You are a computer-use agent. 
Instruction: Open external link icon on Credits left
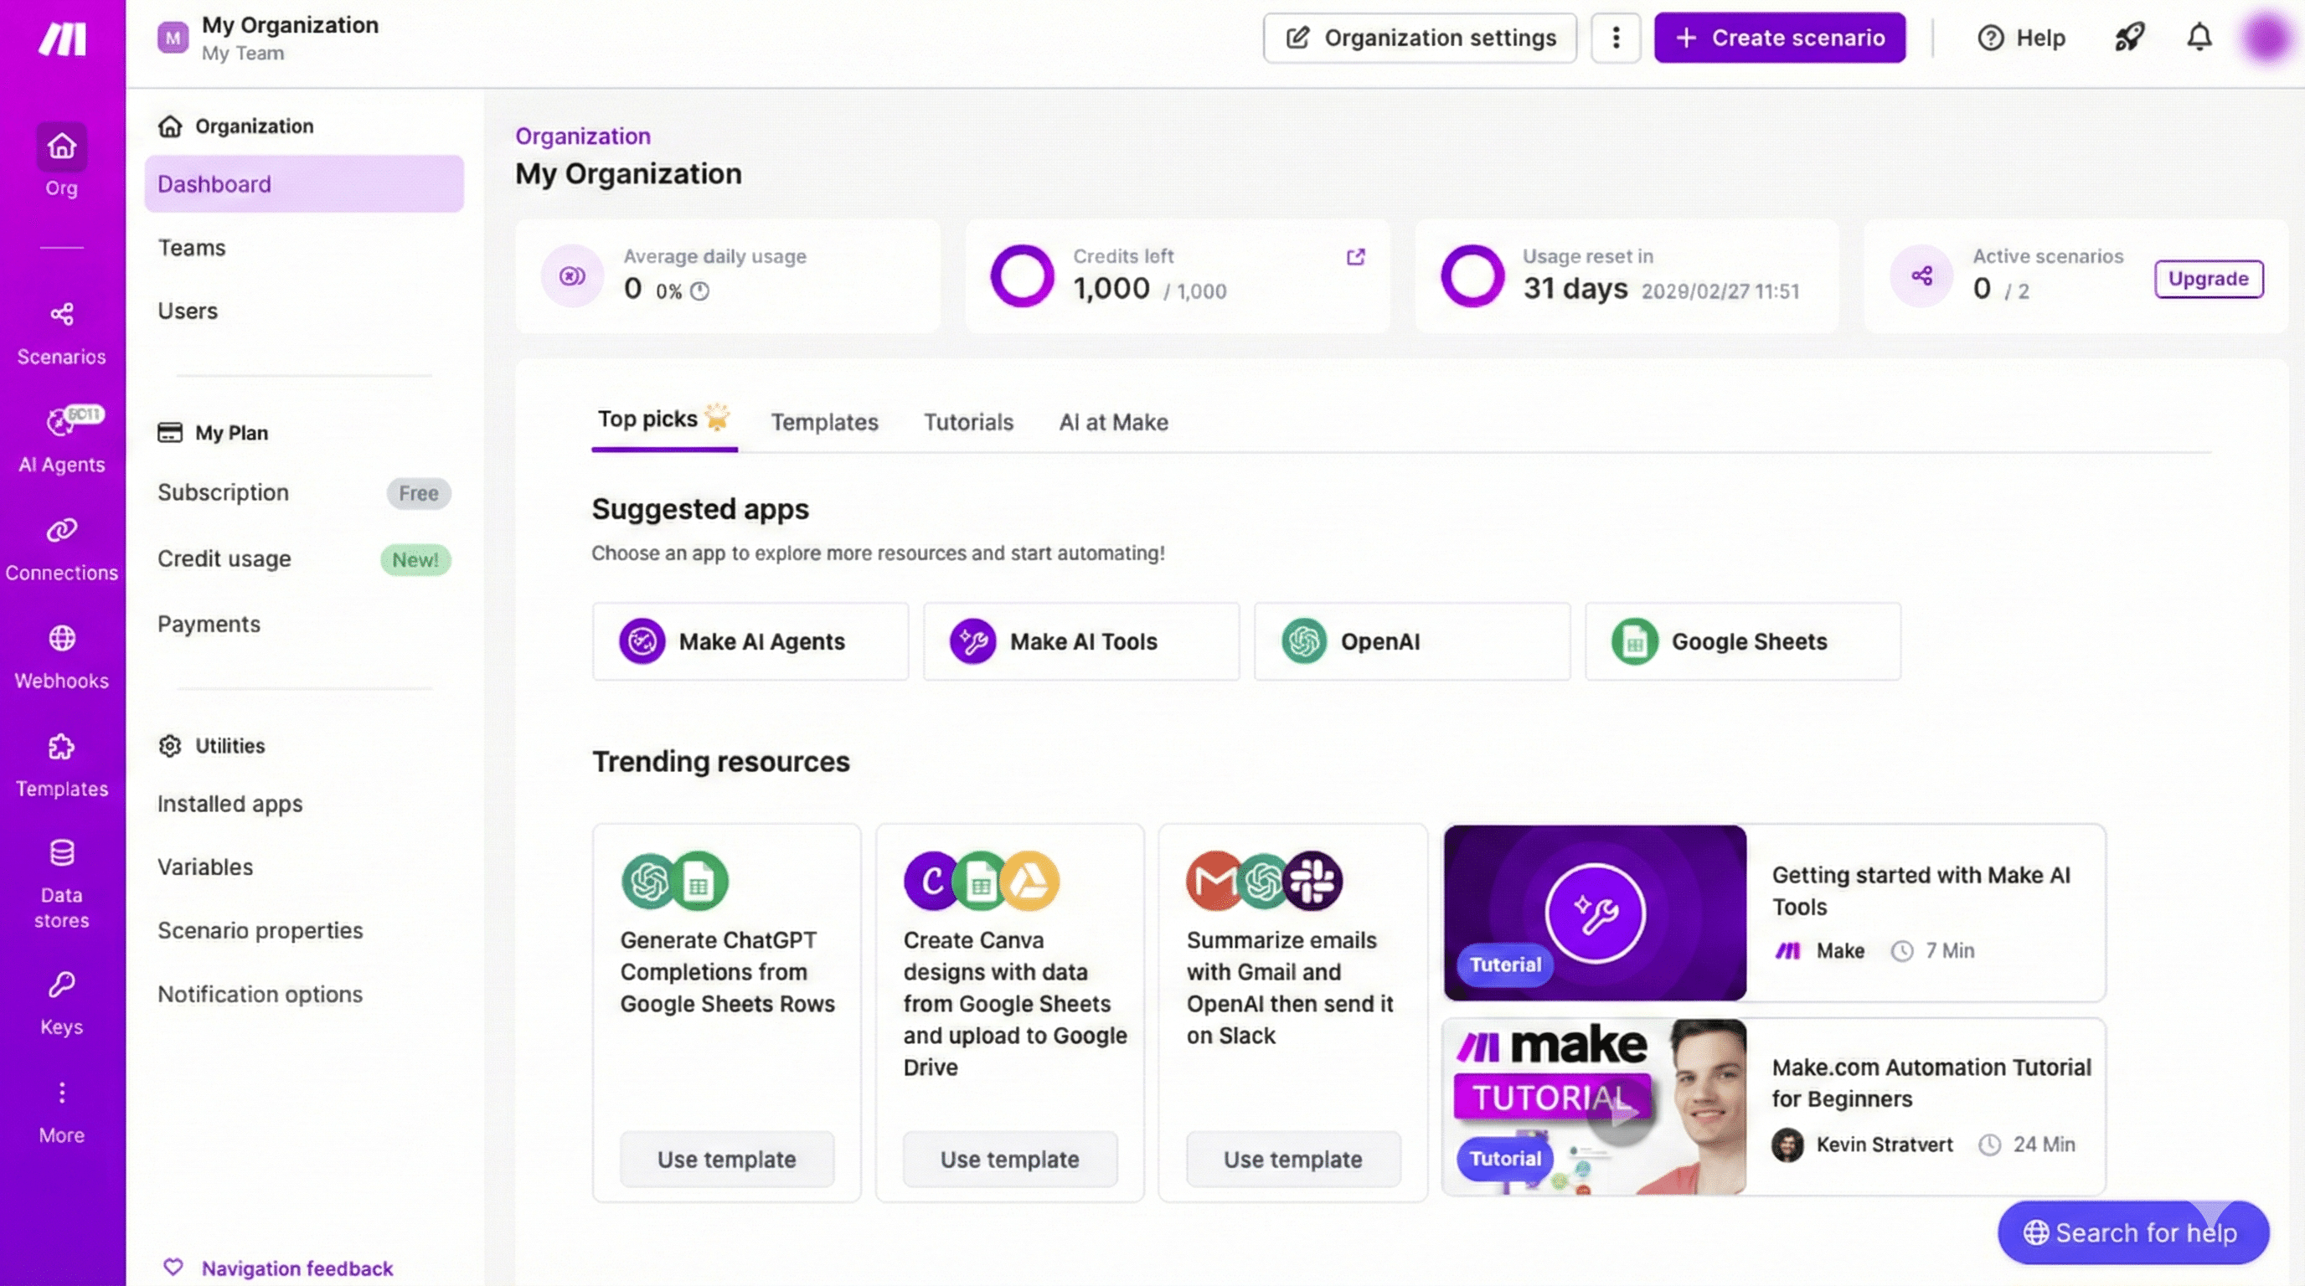coord(1354,258)
